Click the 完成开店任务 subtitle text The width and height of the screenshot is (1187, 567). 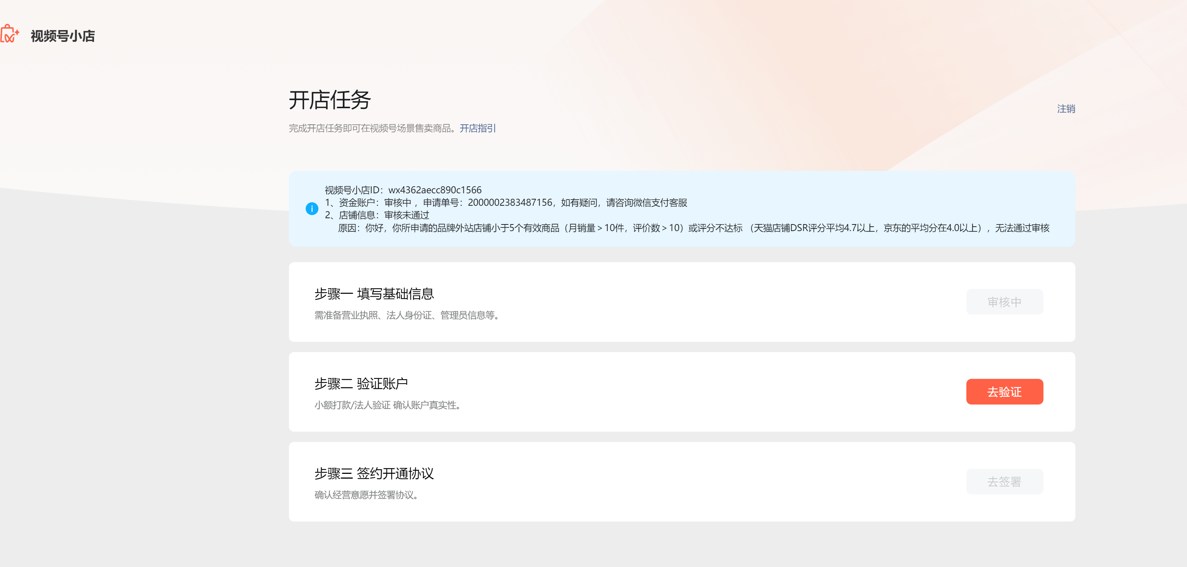coord(373,128)
